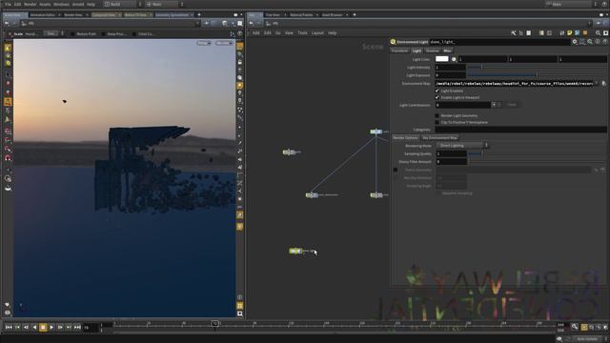
Task: Open the Auto Update dropdown
Action: point(590,339)
